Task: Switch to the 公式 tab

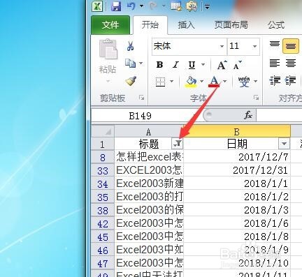Action: [x=276, y=25]
